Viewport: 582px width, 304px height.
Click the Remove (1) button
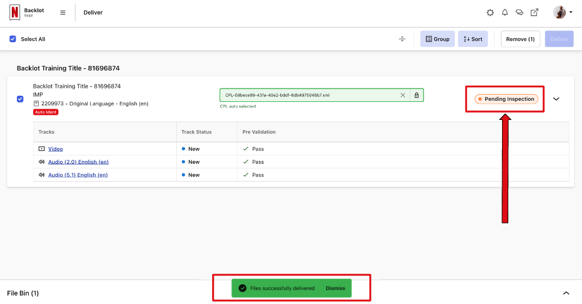tap(521, 39)
